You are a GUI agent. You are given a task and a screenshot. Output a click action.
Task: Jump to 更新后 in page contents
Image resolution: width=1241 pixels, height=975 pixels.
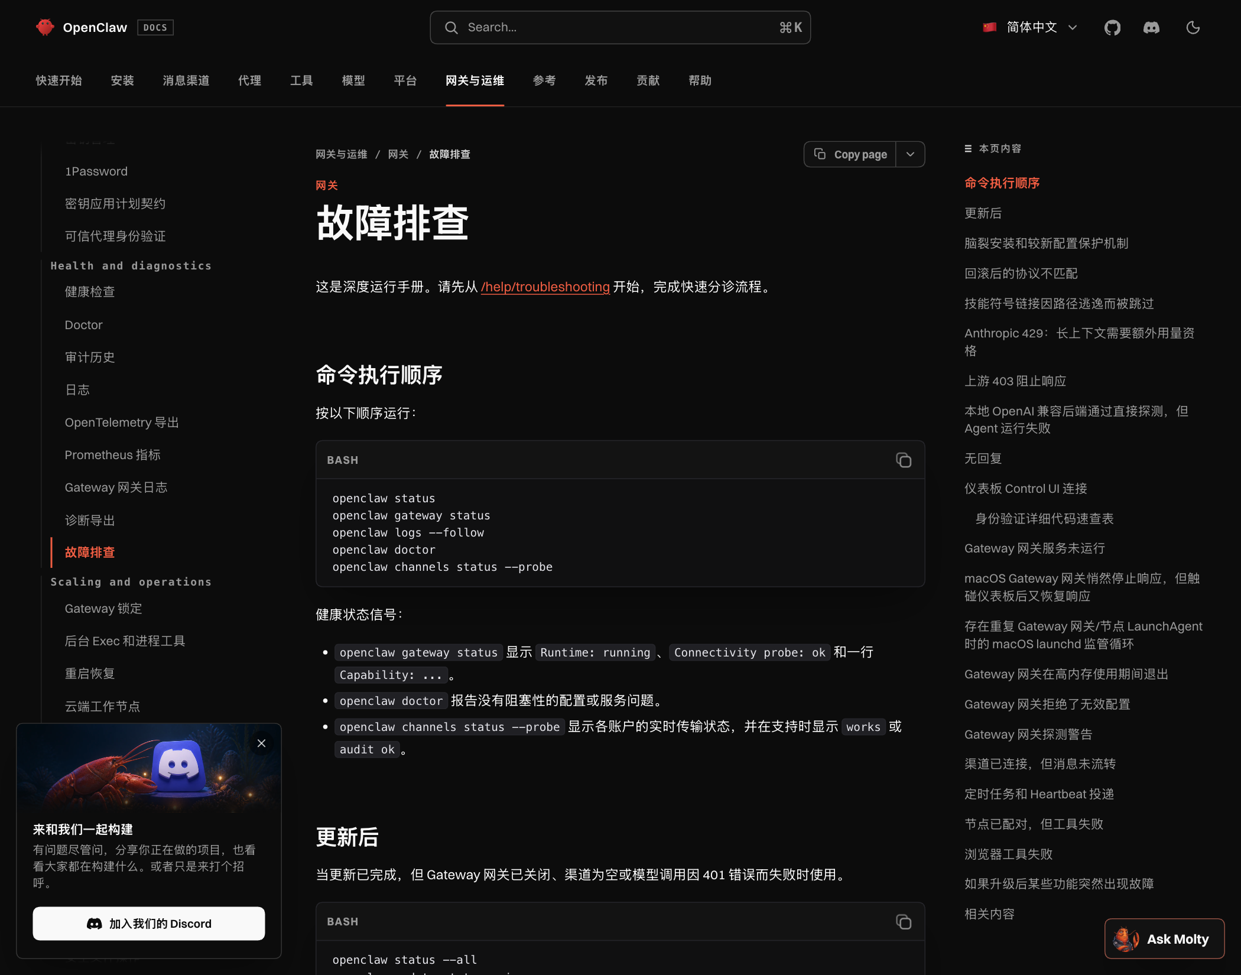coord(983,213)
